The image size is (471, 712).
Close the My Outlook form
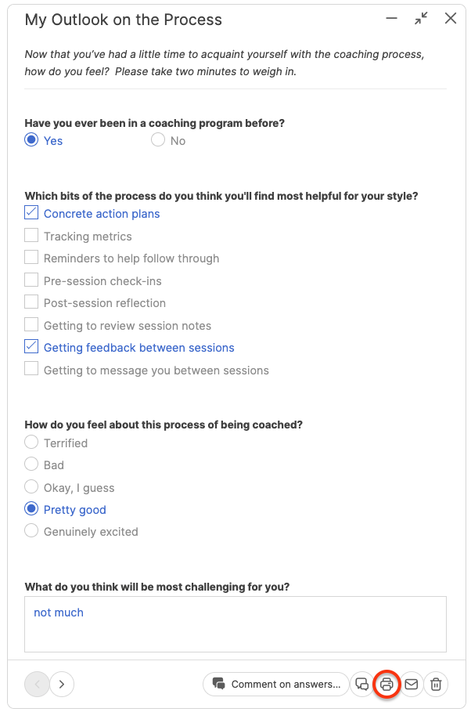pyautogui.click(x=451, y=19)
